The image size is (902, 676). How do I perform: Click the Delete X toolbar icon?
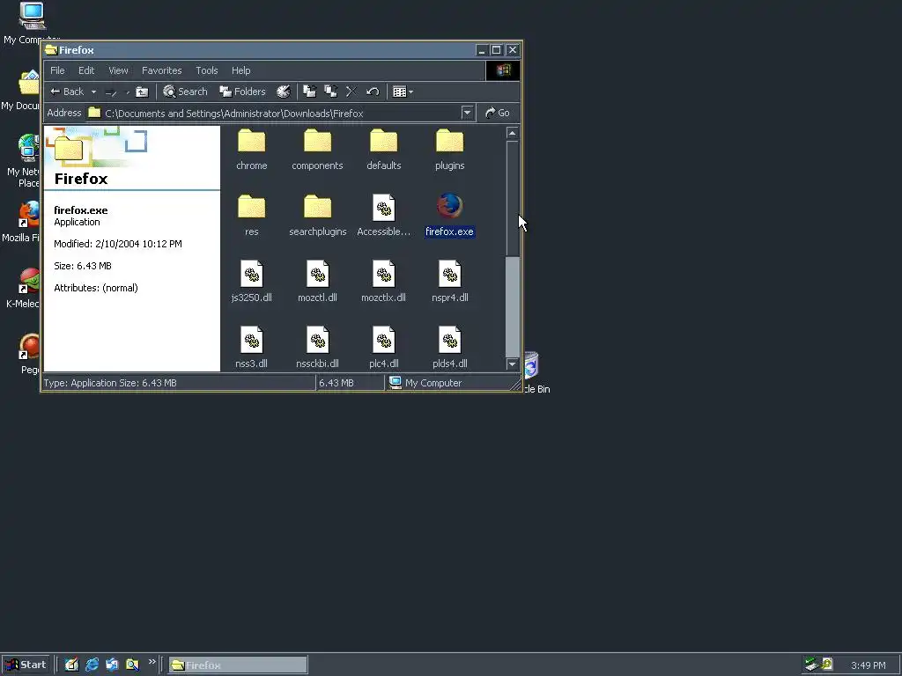tap(351, 92)
